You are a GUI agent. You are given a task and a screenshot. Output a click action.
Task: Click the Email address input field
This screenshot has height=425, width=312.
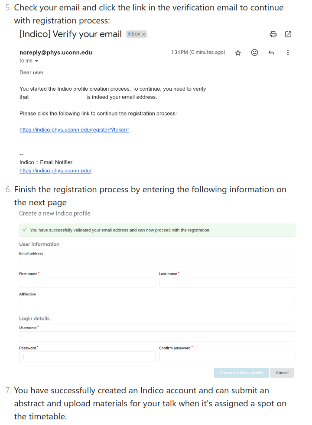[x=157, y=262]
